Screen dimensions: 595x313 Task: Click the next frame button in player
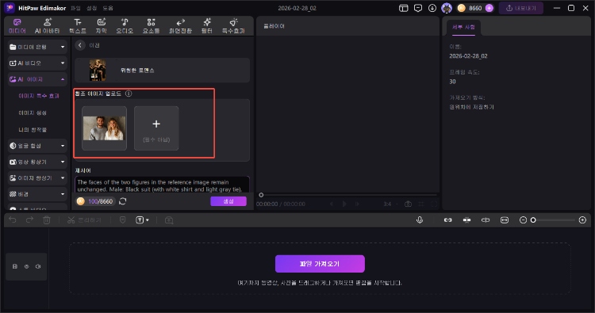357,204
